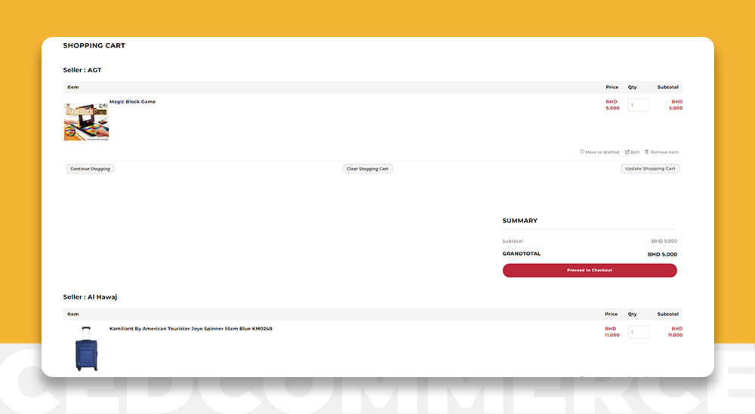Click the pencil icon beside Edit
Screen dimensions: 755x414
coord(627,152)
